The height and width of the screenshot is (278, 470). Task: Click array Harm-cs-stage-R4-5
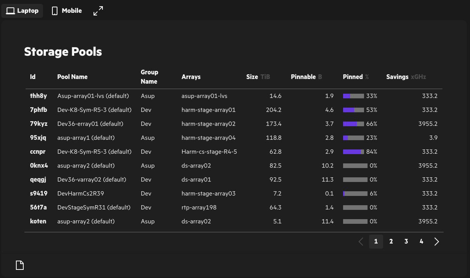click(x=209, y=151)
